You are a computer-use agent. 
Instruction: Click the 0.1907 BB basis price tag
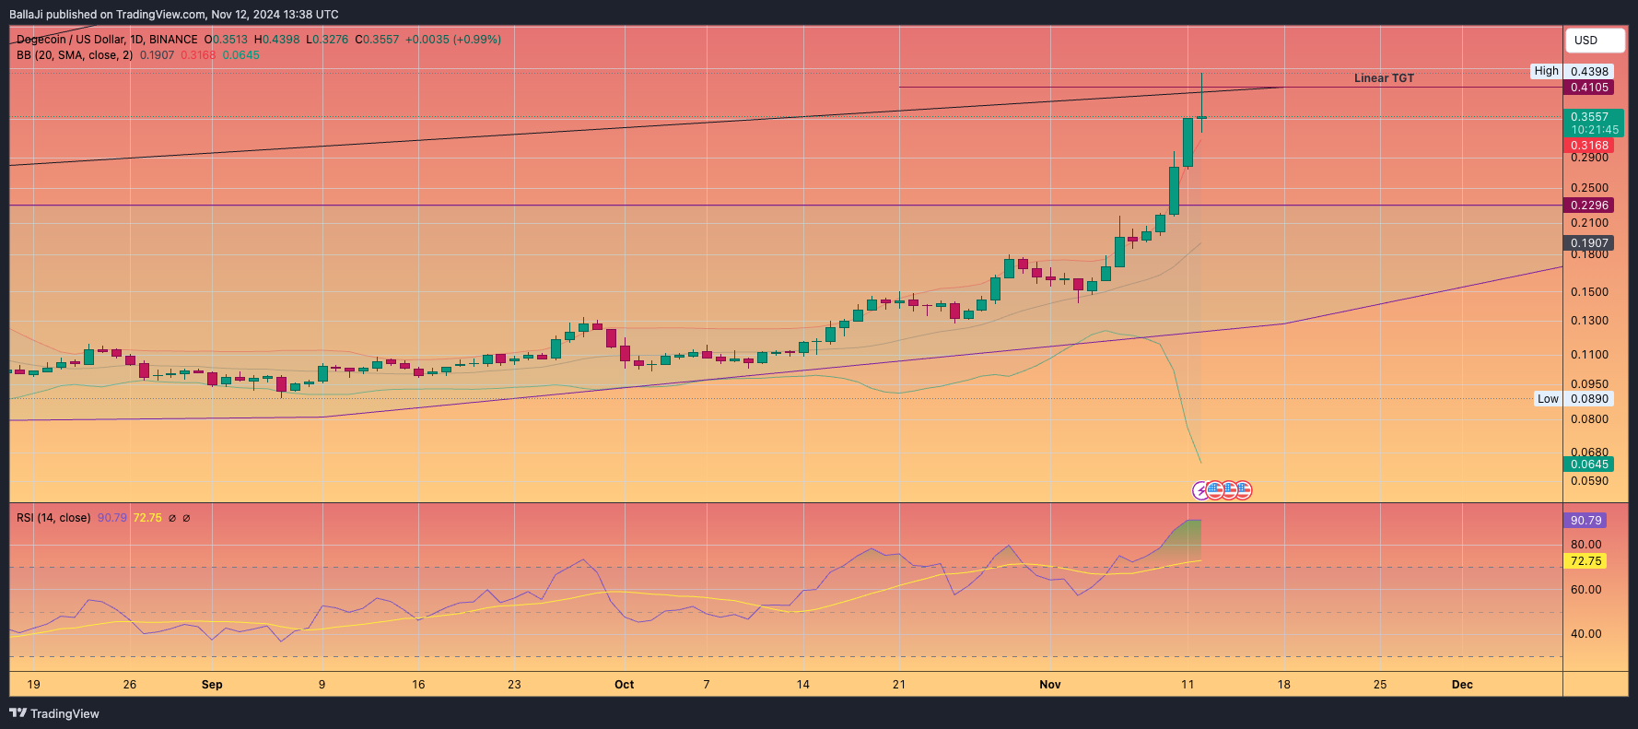click(x=1589, y=243)
